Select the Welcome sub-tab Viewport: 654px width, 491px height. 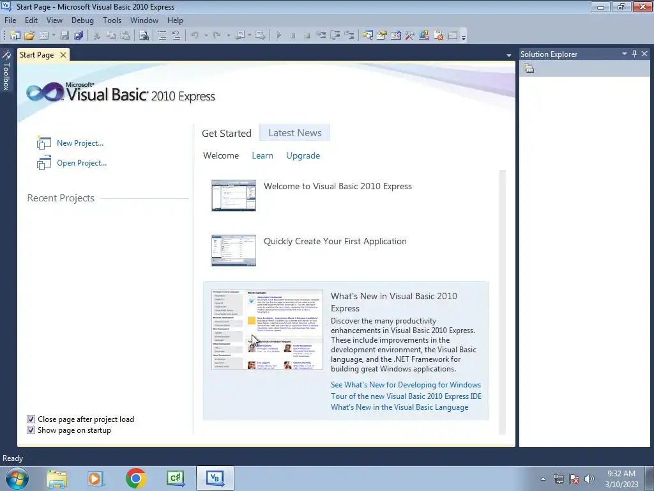click(221, 155)
